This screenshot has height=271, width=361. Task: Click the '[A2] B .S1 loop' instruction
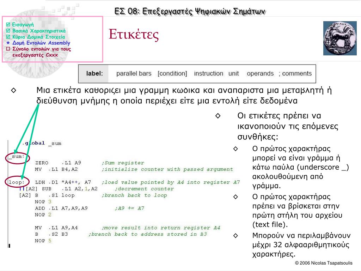pyautogui.click(x=47, y=195)
